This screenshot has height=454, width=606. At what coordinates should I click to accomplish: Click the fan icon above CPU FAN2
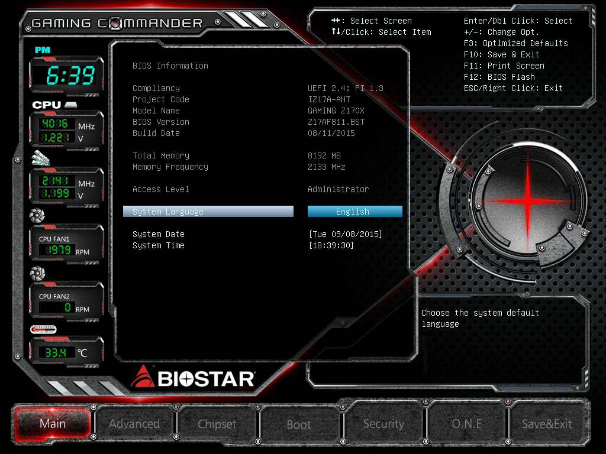click(x=37, y=273)
